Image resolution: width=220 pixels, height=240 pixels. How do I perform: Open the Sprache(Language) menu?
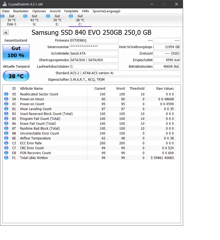[106, 11]
